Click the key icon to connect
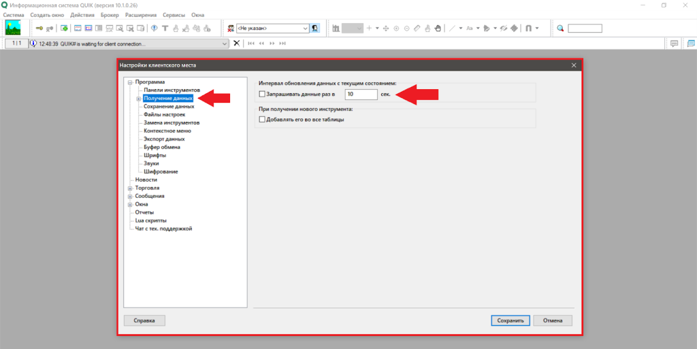 [39, 29]
